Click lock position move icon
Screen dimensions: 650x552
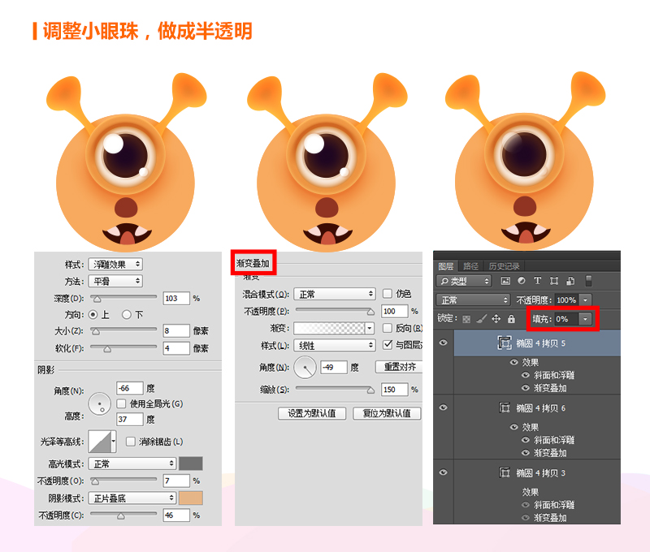pyautogui.click(x=496, y=319)
